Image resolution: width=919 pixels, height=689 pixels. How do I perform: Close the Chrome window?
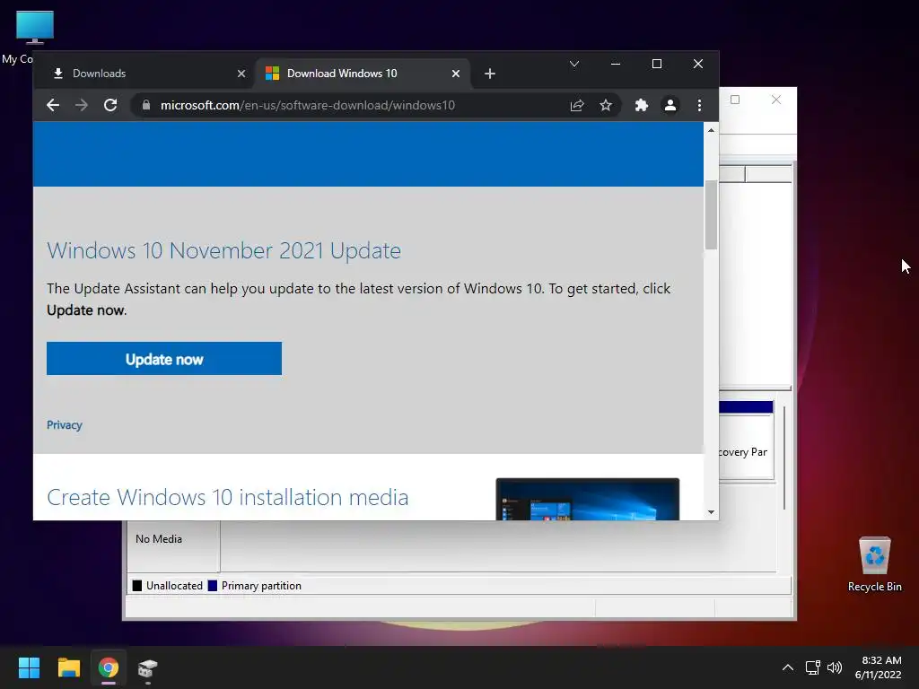(x=698, y=64)
